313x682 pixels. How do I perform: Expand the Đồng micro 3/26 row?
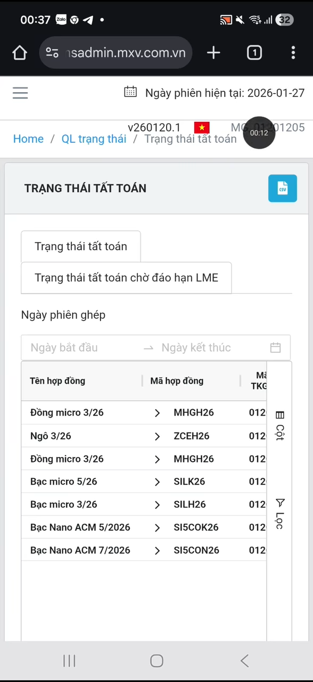pyautogui.click(x=157, y=412)
